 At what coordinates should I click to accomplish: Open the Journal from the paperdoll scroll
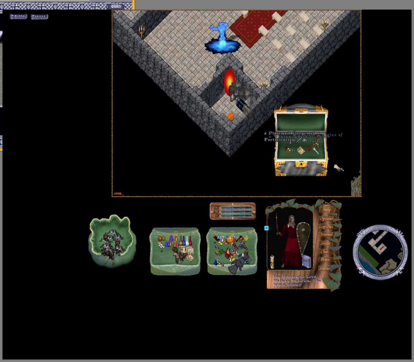(x=326, y=234)
